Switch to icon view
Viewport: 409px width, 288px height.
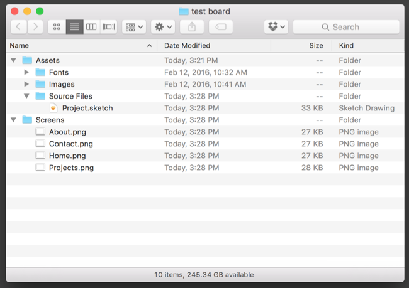point(57,27)
